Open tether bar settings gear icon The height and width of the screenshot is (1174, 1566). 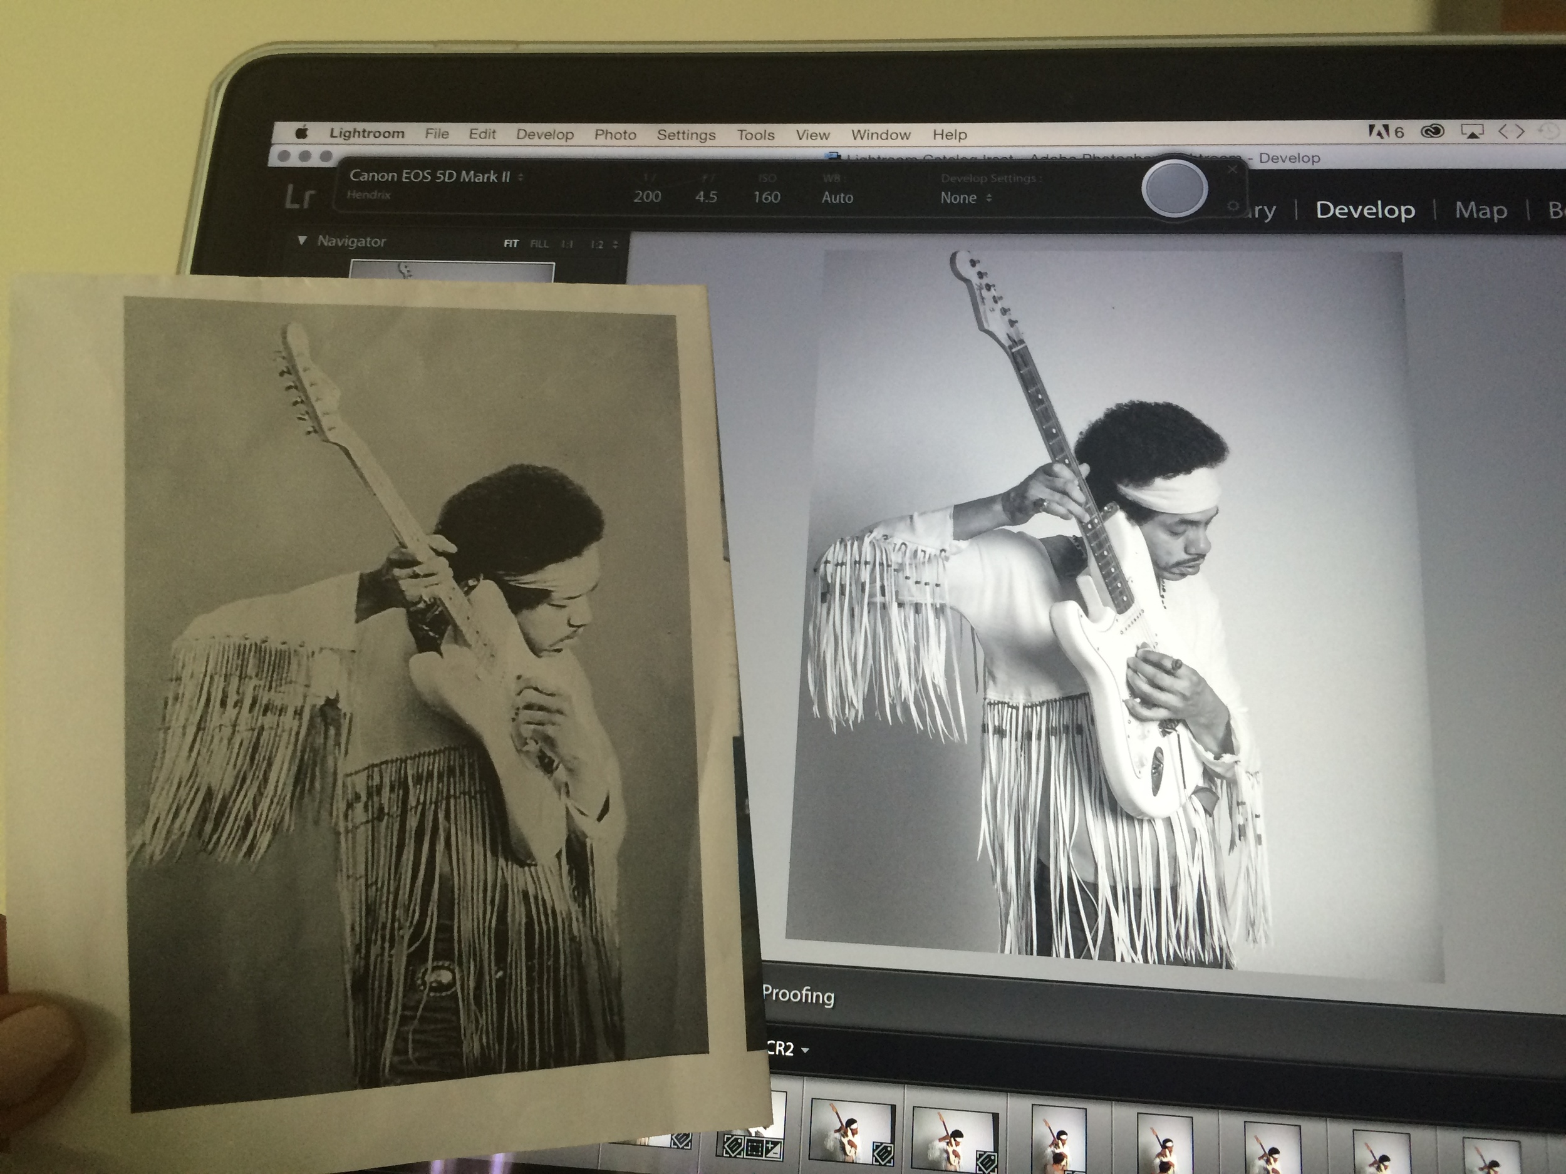click(1233, 206)
